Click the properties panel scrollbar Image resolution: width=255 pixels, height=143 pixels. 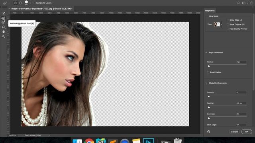point(253,52)
